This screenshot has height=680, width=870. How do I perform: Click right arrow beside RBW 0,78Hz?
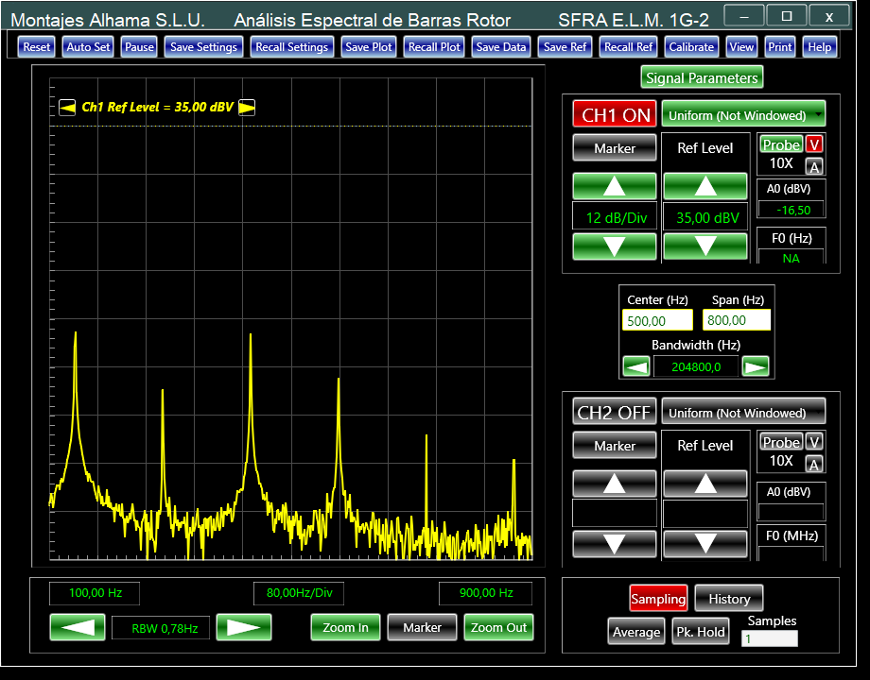click(243, 627)
